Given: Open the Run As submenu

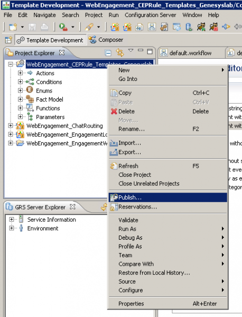Looking at the screenshot, I should click(168, 229).
